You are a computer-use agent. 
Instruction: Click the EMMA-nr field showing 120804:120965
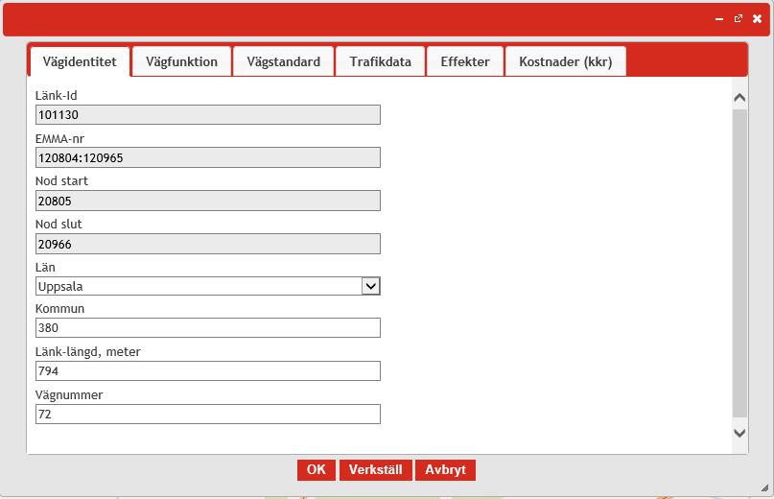[208, 157]
